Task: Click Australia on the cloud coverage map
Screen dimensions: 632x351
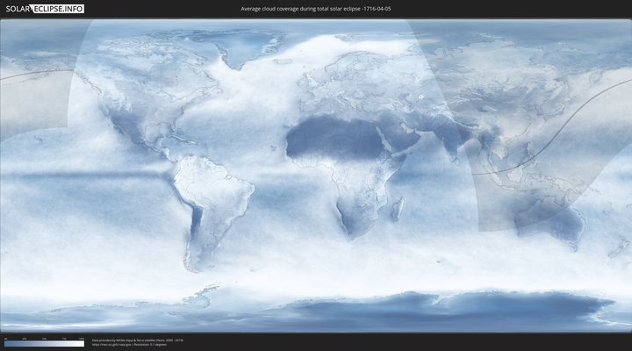Action: click(x=550, y=222)
